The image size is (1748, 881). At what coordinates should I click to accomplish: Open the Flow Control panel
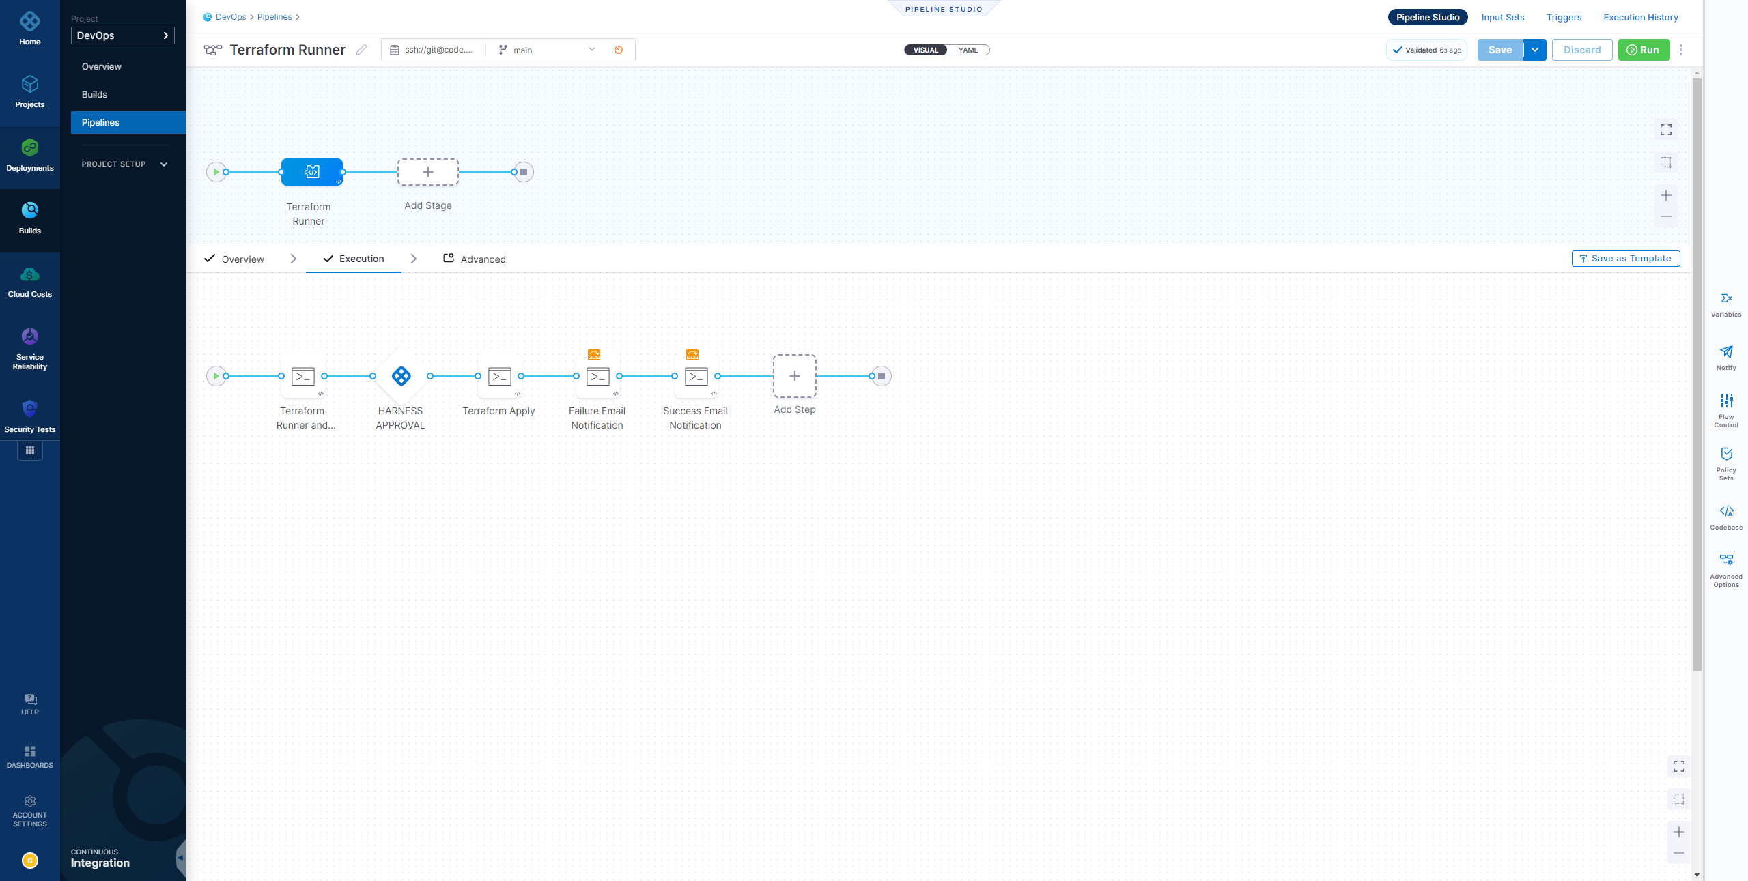click(x=1726, y=410)
